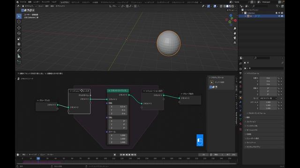Click Location X field in properties panel

point(268,78)
